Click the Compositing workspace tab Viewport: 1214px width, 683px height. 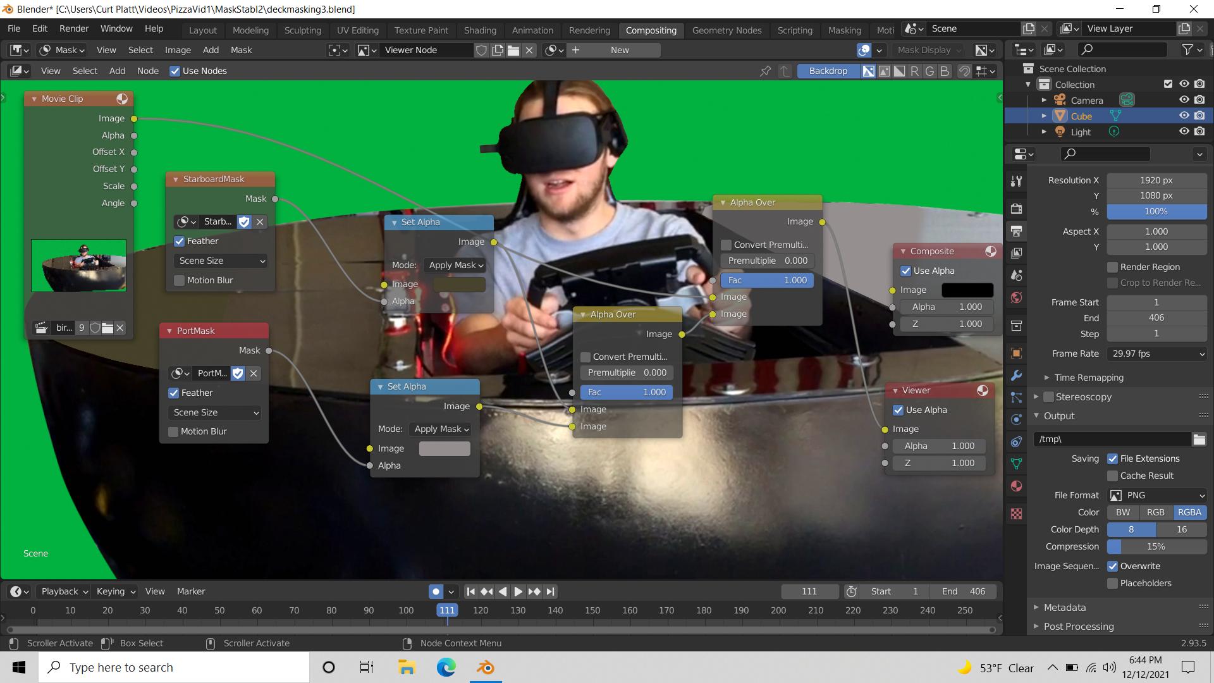coord(651,28)
